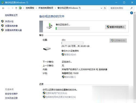This screenshot has width=136, height=103.
Task: Refresh the current page
Action: (105, 8)
